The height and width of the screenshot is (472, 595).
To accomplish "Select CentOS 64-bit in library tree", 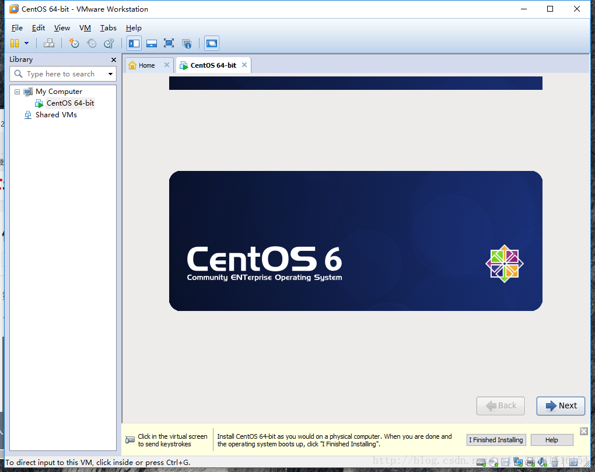I will pyautogui.click(x=70, y=103).
